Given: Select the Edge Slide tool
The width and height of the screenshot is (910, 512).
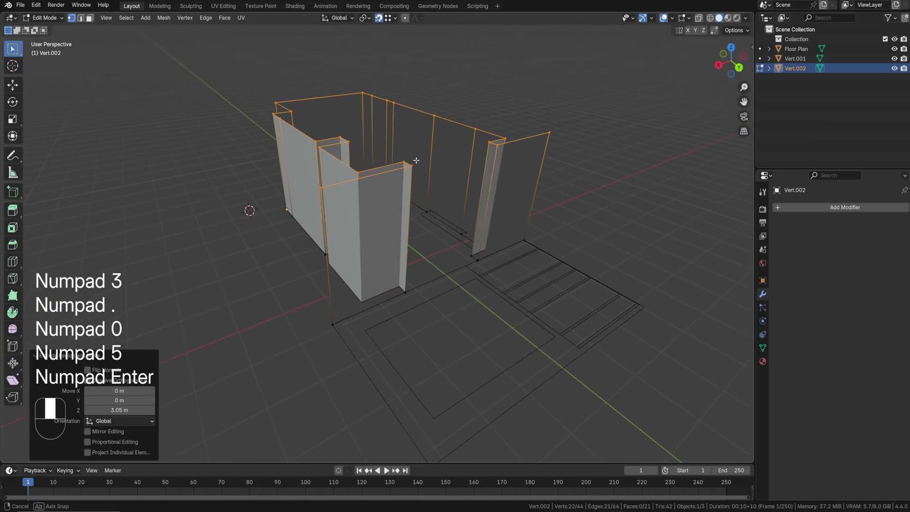Looking at the screenshot, I should tap(13, 347).
